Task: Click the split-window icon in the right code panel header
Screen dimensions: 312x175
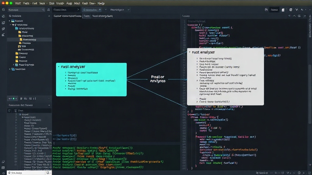Action: (299, 16)
